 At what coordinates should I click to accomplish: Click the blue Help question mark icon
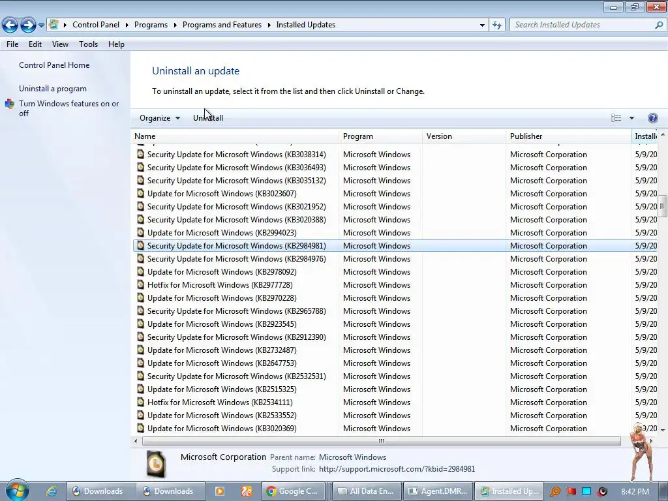(x=652, y=118)
